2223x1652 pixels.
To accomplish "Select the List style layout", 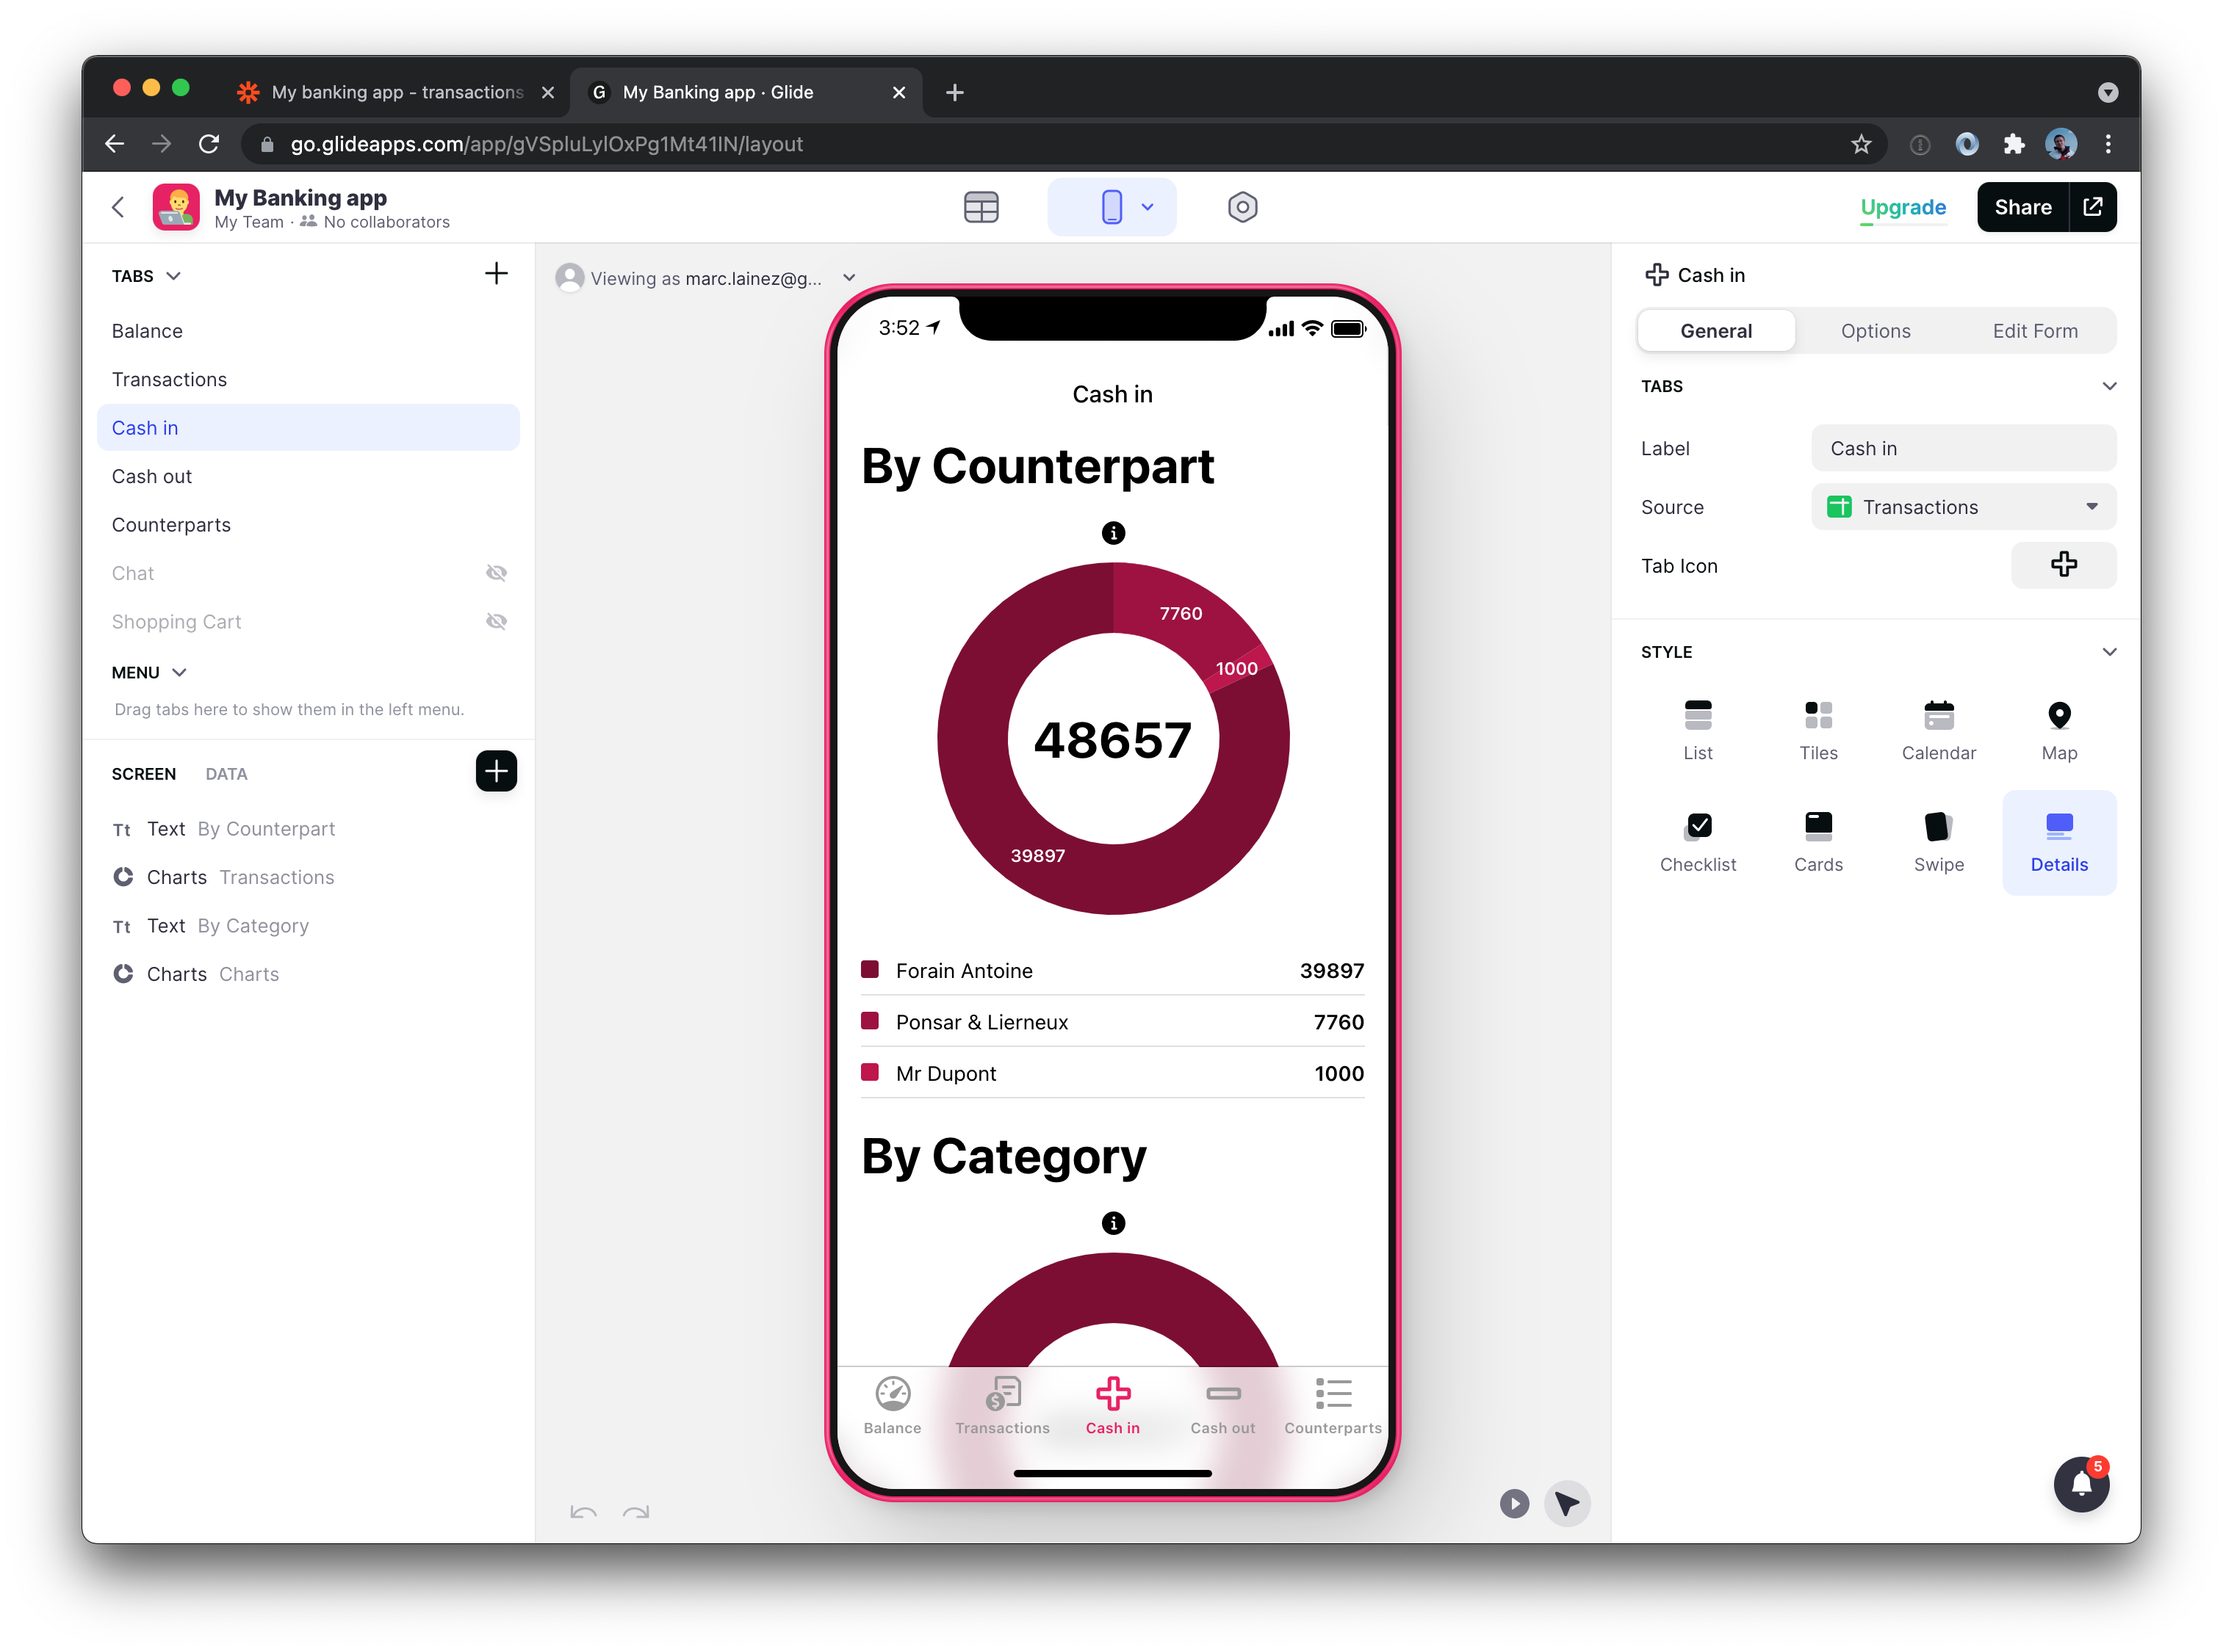I will 1697,725.
